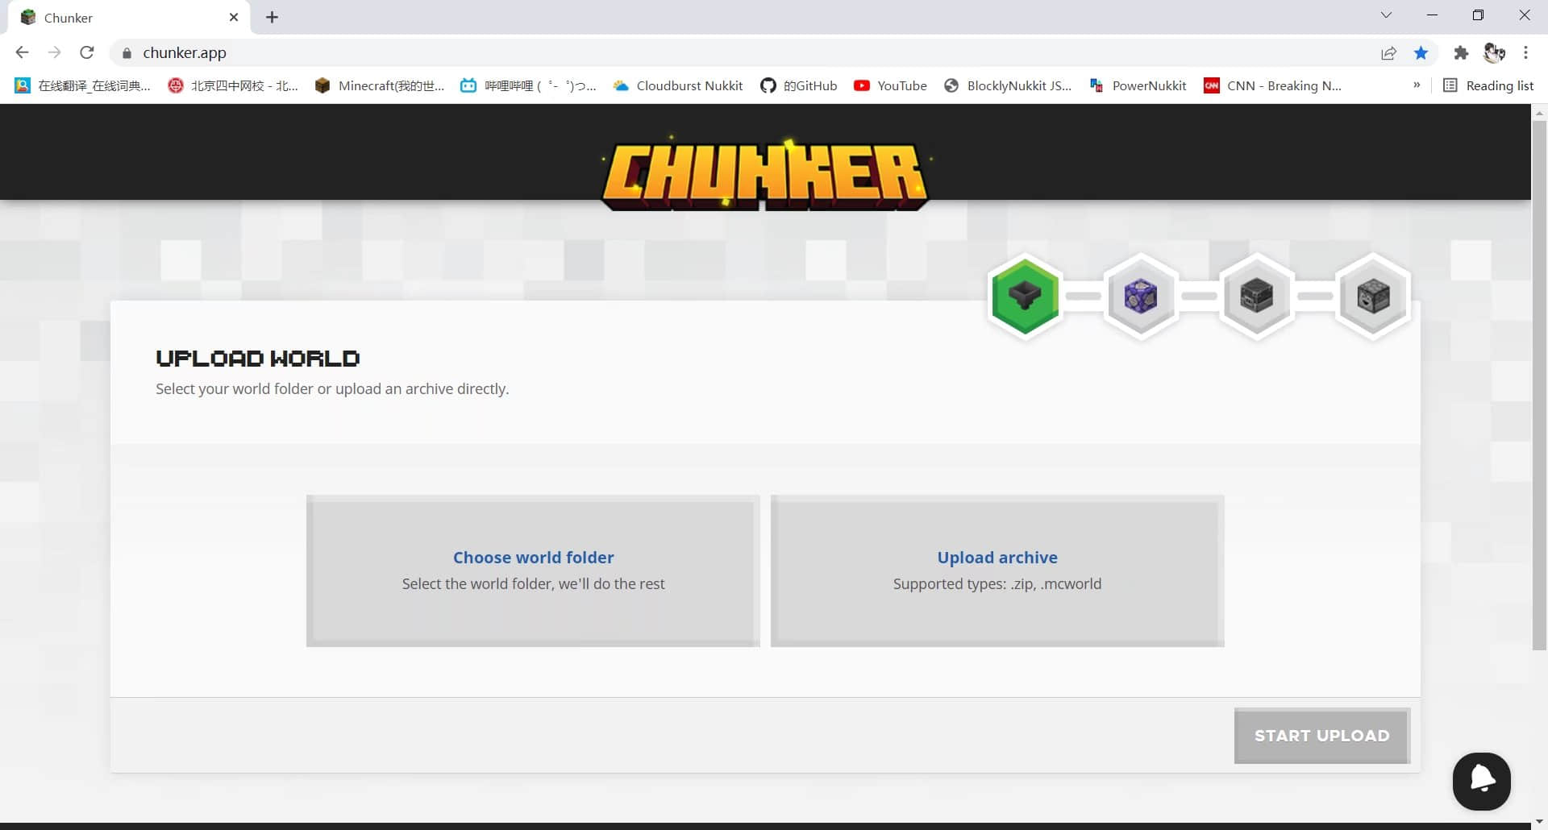Open the Cloudburst Nukkit bookmark
The width and height of the screenshot is (1548, 830).
click(x=677, y=85)
